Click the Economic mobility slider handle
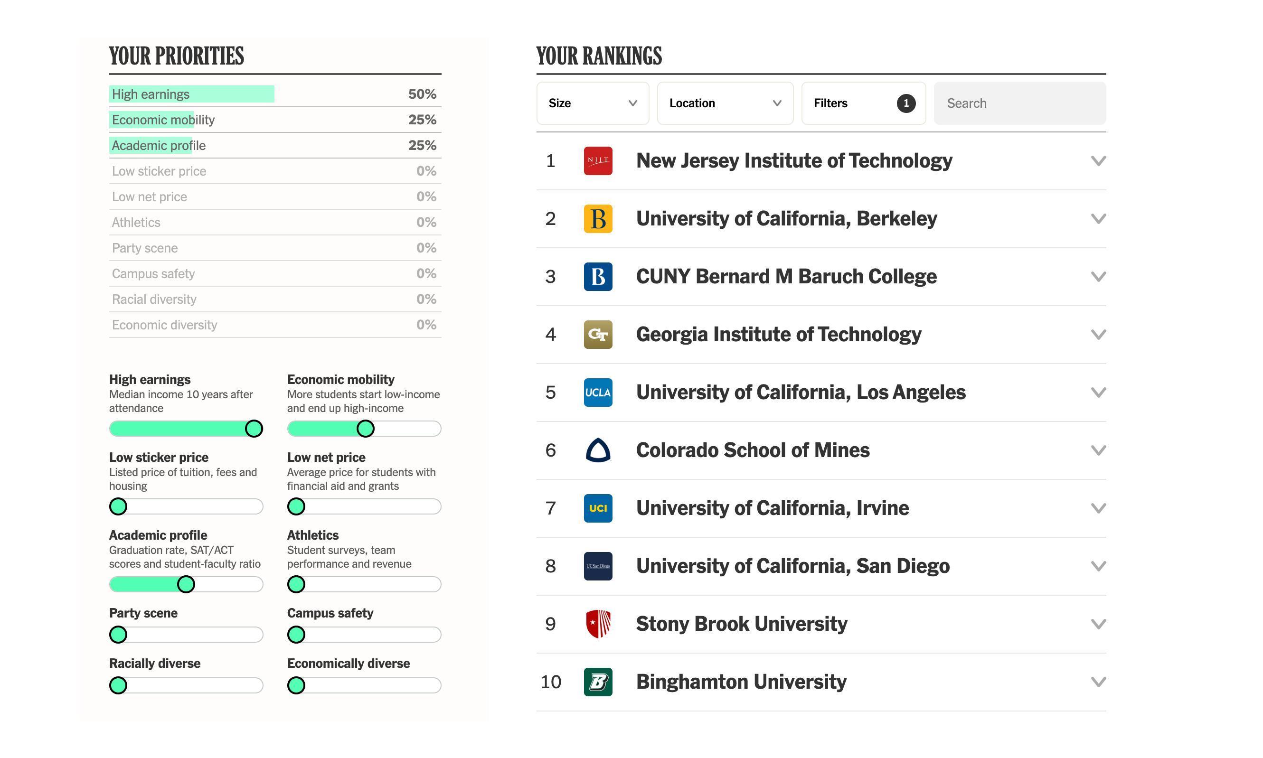Image resolution: width=1263 pixels, height=758 pixels. [365, 429]
